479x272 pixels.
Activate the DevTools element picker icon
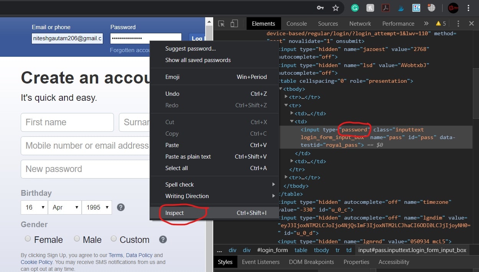pos(221,24)
